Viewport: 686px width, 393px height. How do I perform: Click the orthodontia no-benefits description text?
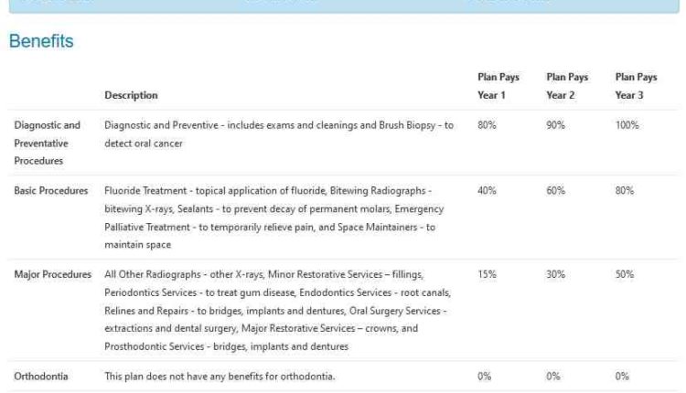tap(220, 377)
